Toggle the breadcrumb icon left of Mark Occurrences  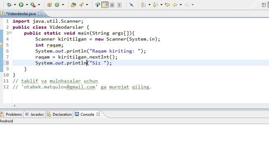[98, 5]
